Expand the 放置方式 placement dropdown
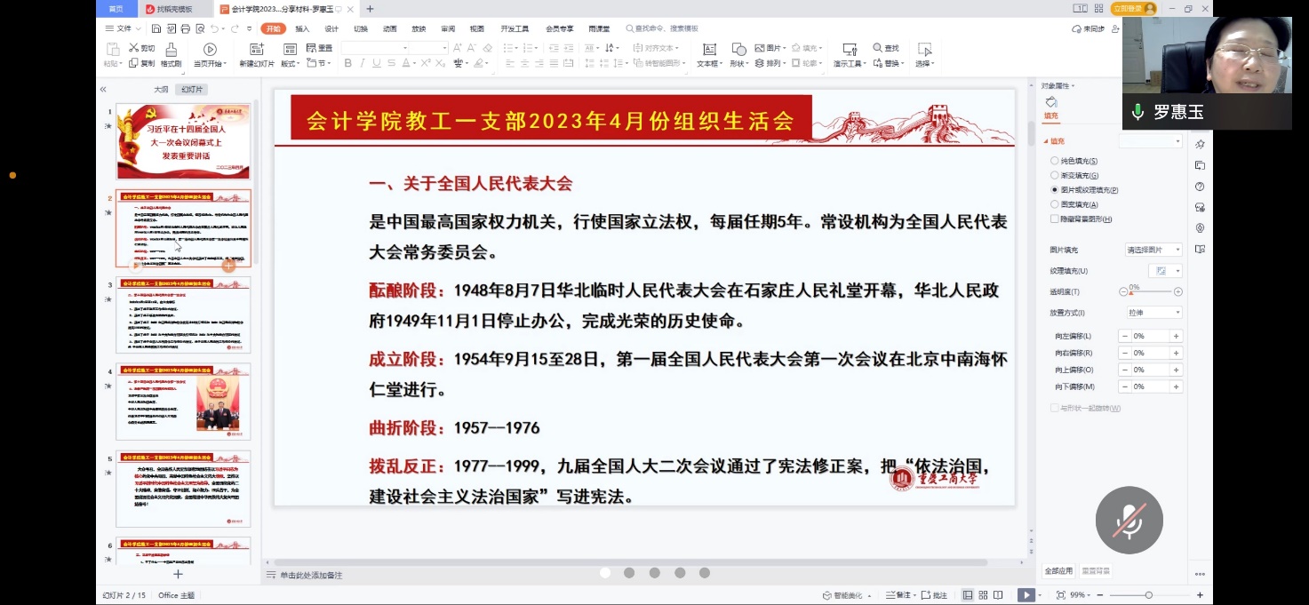Screen dimensions: 1309x605 1153,313
